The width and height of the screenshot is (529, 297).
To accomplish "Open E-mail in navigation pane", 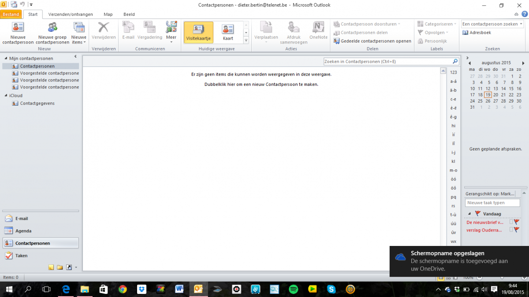I will [41, 218].
